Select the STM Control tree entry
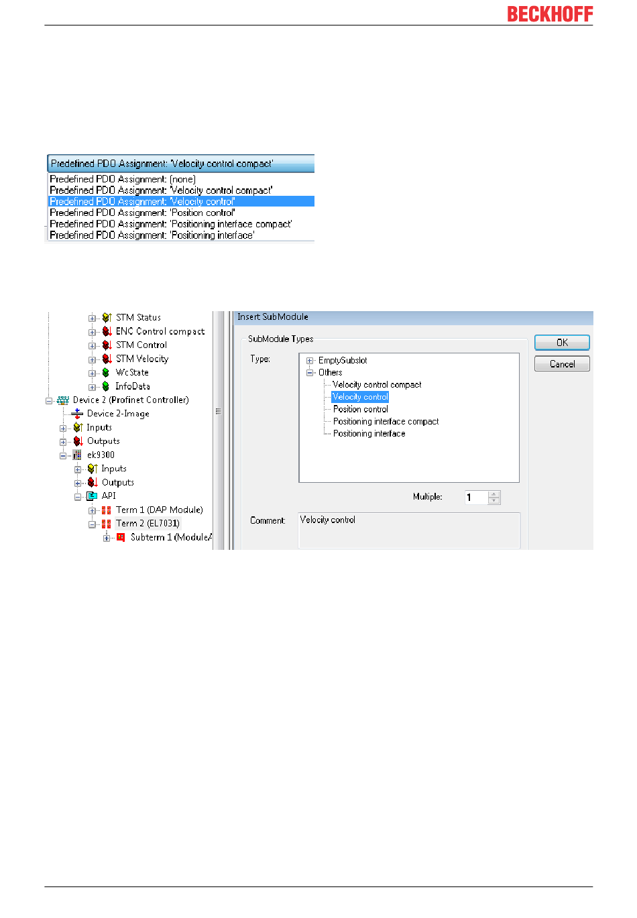The image size is (637, 918). click(x=141, y=345)
